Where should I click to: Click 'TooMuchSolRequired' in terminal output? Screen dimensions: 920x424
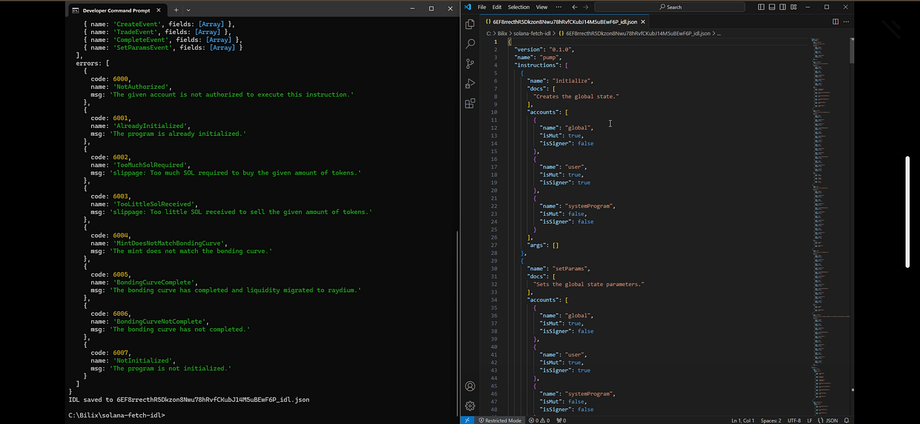[151, 165]
